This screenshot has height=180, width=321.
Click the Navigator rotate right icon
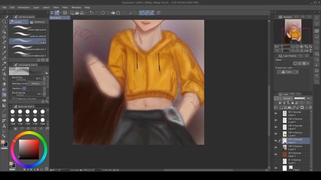click(297, 50)
